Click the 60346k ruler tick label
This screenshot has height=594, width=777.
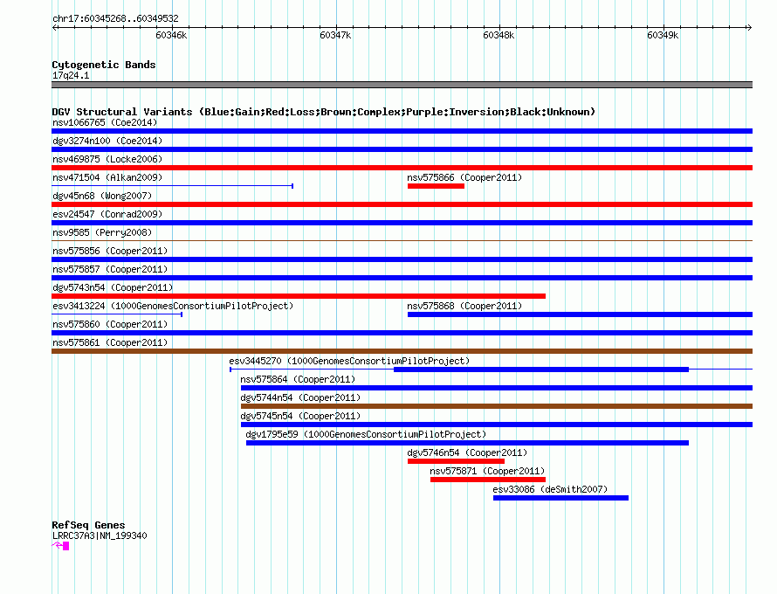tap(171, 35)
